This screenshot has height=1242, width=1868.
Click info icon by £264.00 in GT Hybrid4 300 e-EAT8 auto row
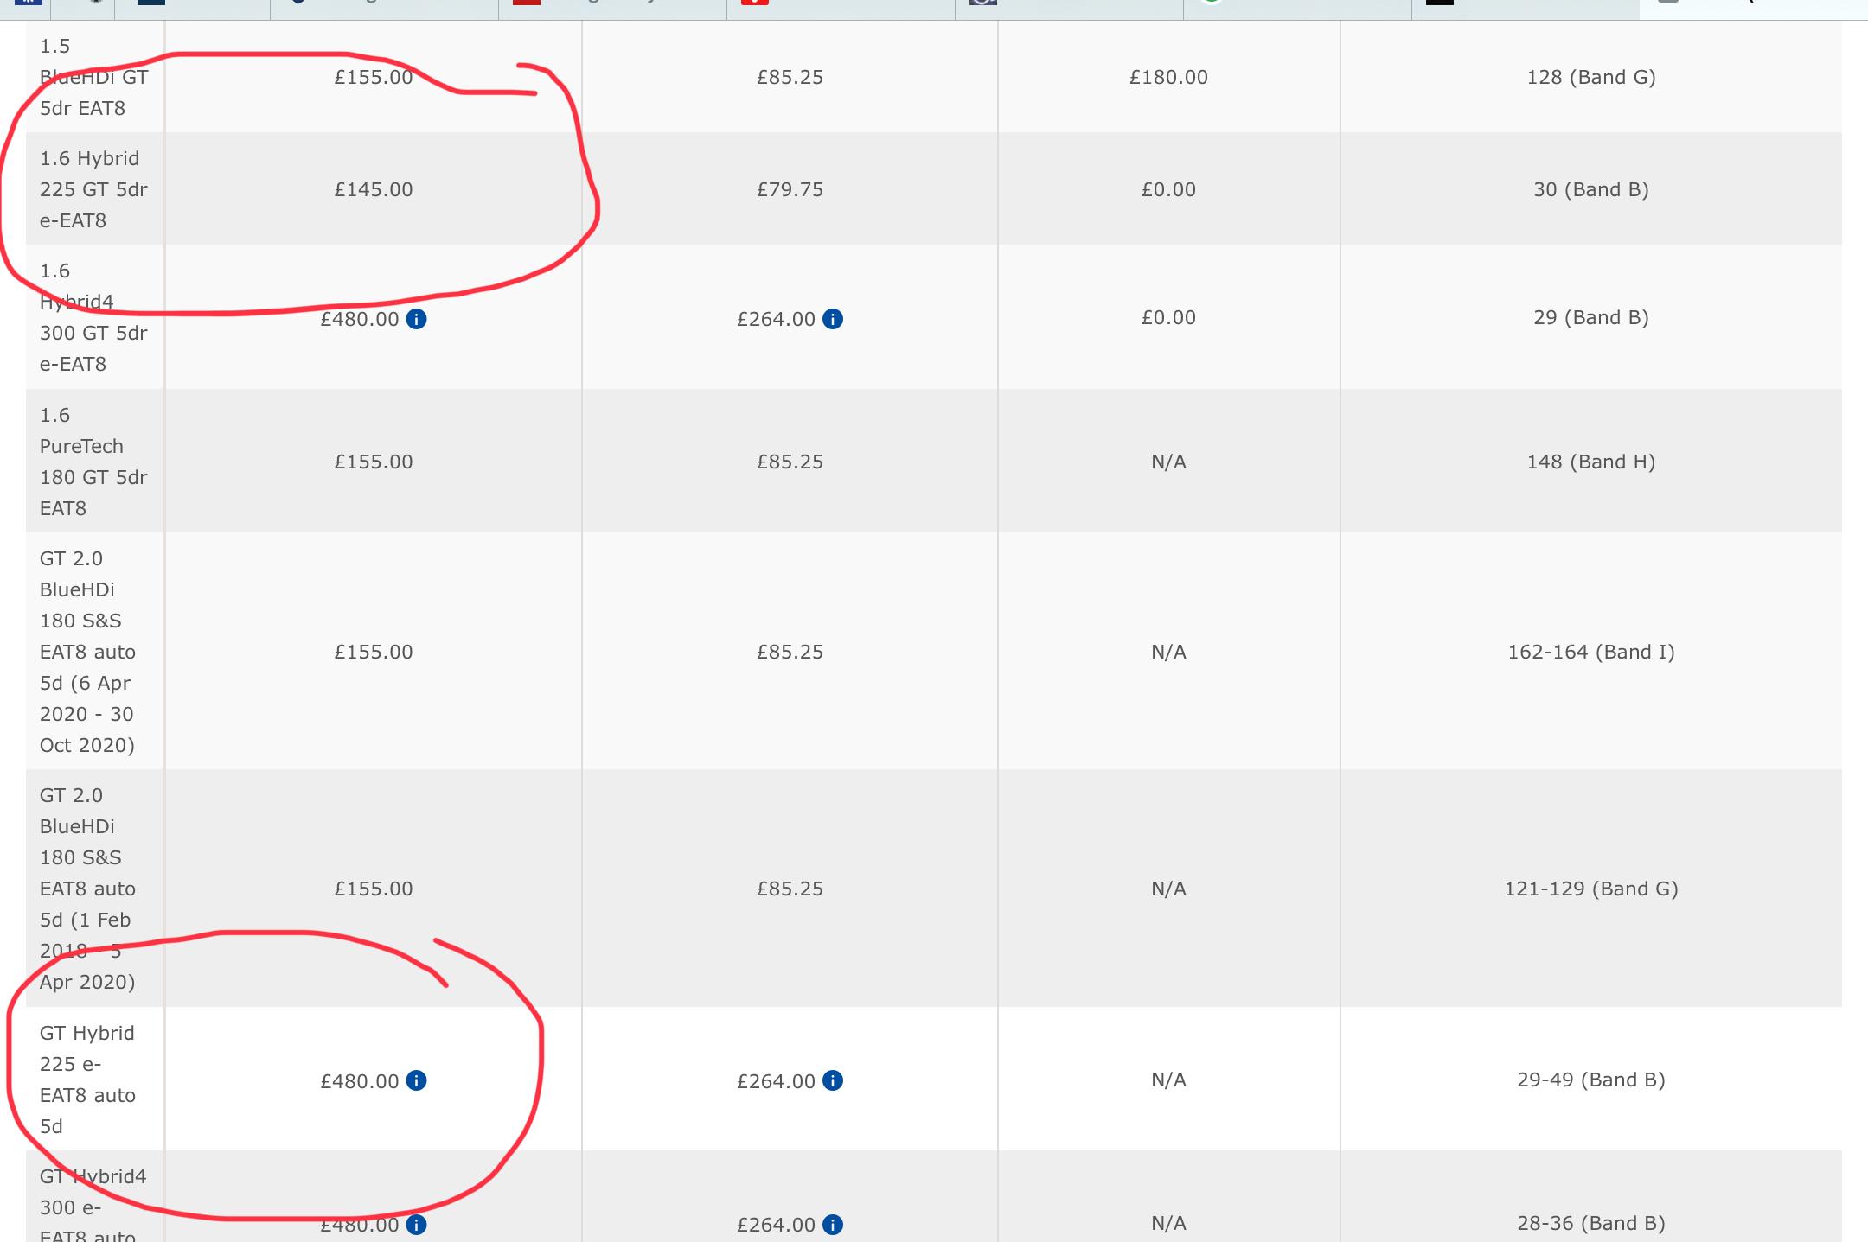tap(833, 1225)
